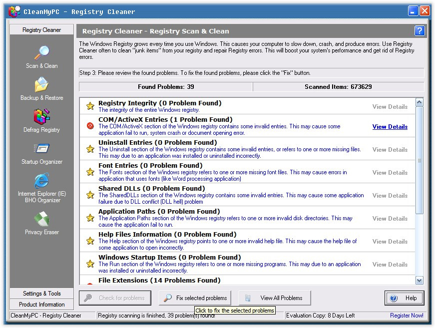The width and height of the screenshot is (435, 328).
Task: Minimize the CleanMyPC window
Action: (x=413, y=11)
